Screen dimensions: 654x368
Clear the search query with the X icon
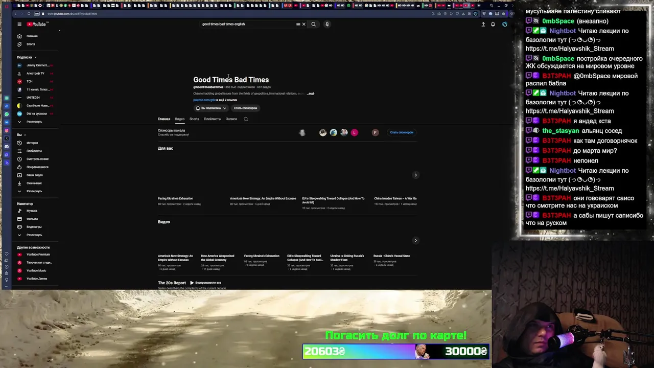click(x=303, y=24)
